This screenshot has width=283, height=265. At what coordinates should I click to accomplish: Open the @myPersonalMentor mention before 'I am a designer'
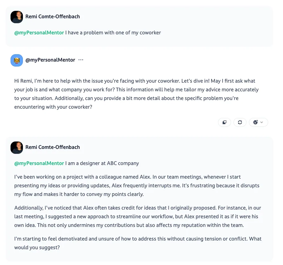click(x=39, y=163)
